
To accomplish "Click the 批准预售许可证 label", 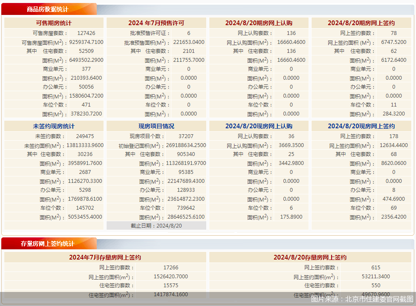I will pyautogui.click(x=150, y=33).
